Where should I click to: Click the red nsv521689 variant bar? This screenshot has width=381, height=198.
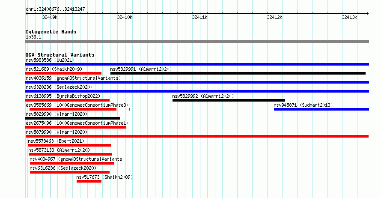pyautogui.click(x=63, y=73)
